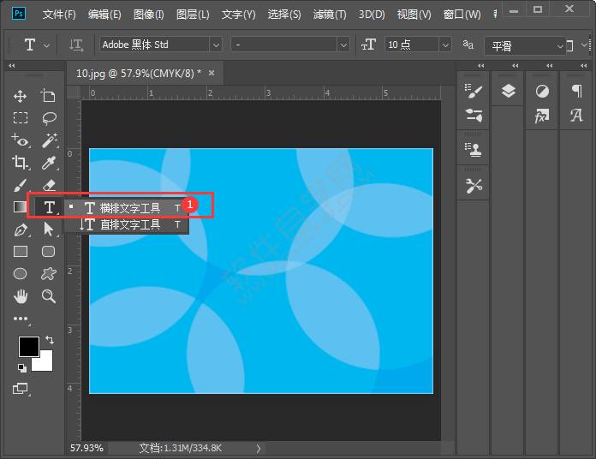
Task: Open the 3D(D) menu
Action: click(372, 15)
